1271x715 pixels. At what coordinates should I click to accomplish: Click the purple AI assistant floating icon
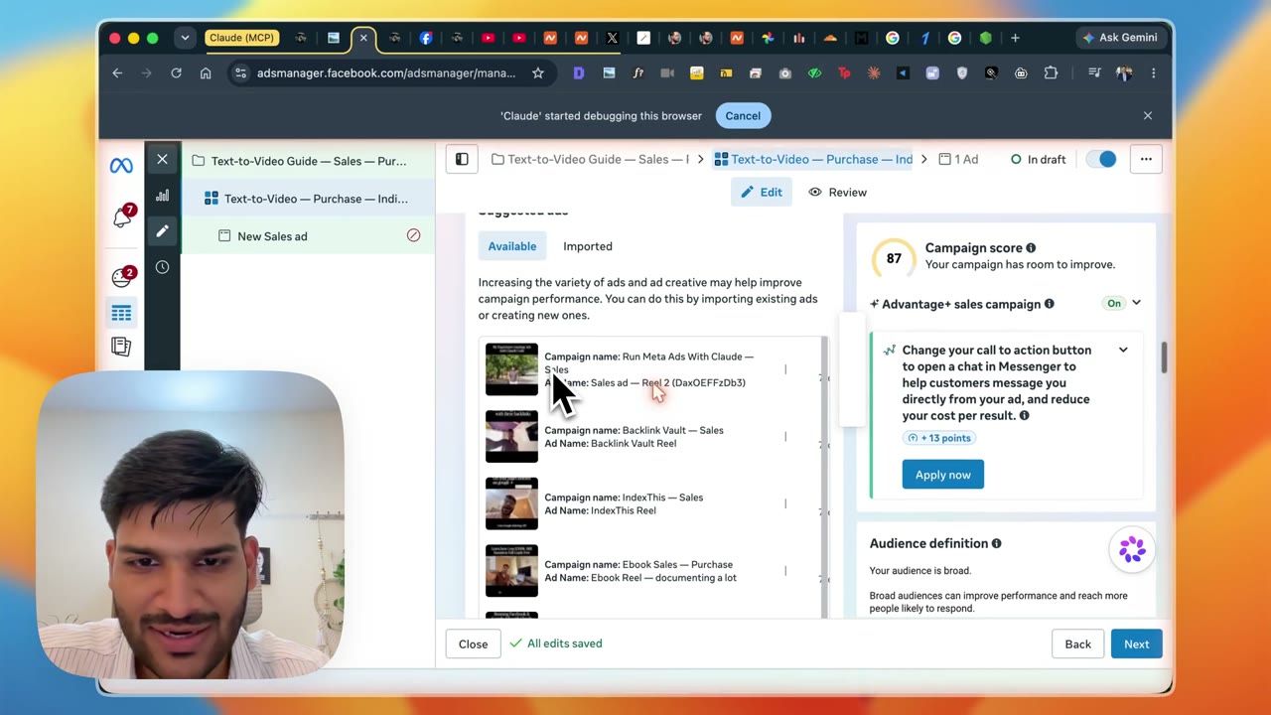coord(1132,548)
